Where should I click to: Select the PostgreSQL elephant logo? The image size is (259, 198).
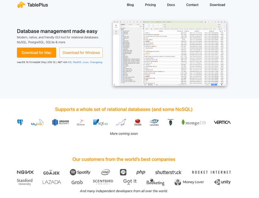point(20,122)
